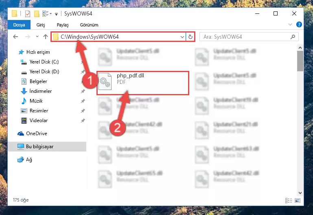This screenshot has height=215, width=313.
Task: Open İndirmeler in quick access
Action: (x=41, y=91)
